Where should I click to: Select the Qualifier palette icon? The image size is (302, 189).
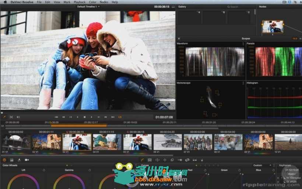pos(150,160)
